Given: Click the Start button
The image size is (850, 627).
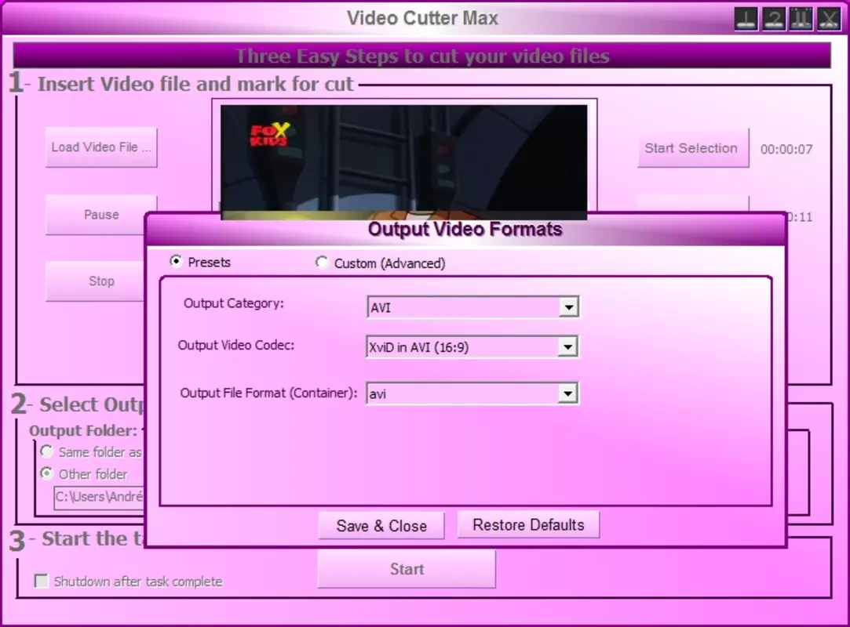Looking at the screenshot, I should (407, 568).
